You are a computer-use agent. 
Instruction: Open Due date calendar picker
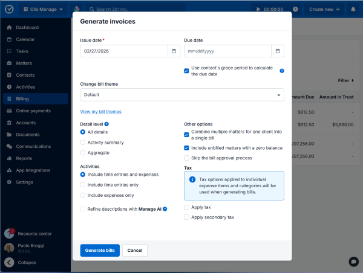pos(278,51)
